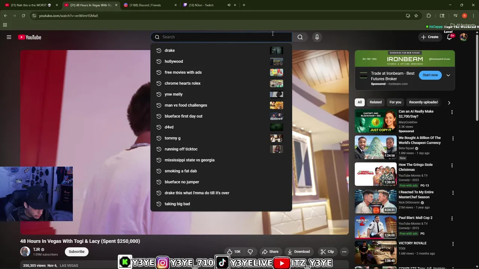Open Paul Blart Mall Cop 2 thumbnail
Screen dimensions: 479x269
(375, 227)
